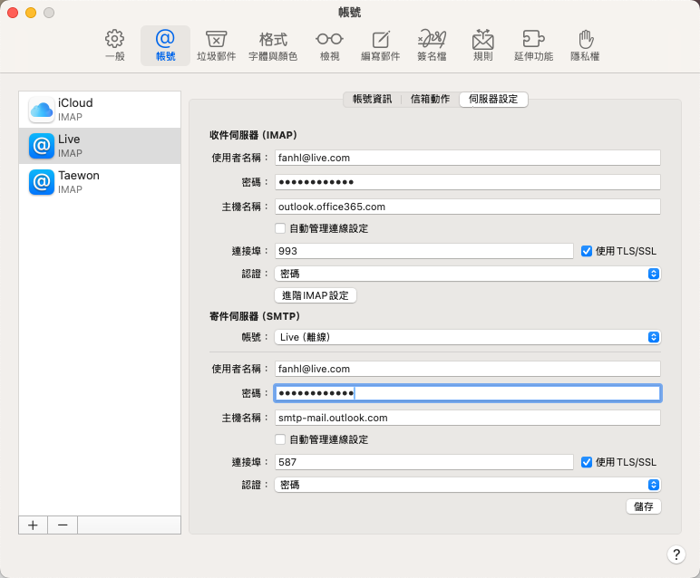This screenshot has width=700, height=578.
Task: Click the IMAP 使用者名稱 field
Action: pos(467,158)
